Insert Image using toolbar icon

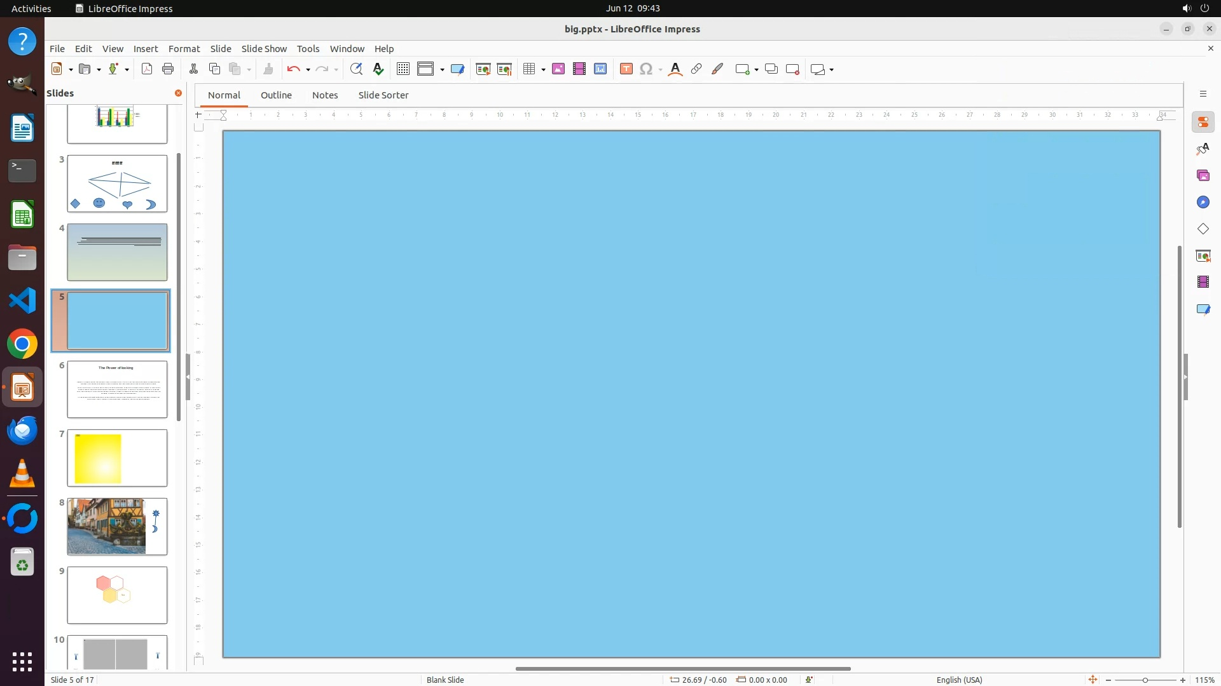pyautogui.click(x=558, y=69)
